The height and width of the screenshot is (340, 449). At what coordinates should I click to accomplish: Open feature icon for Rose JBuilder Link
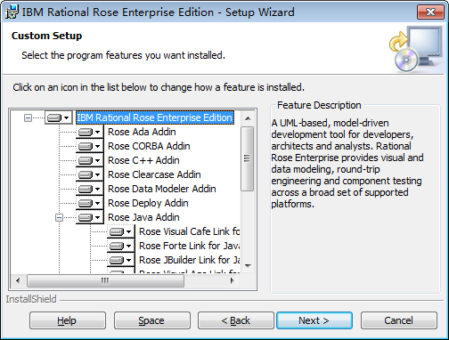[120, 260]
